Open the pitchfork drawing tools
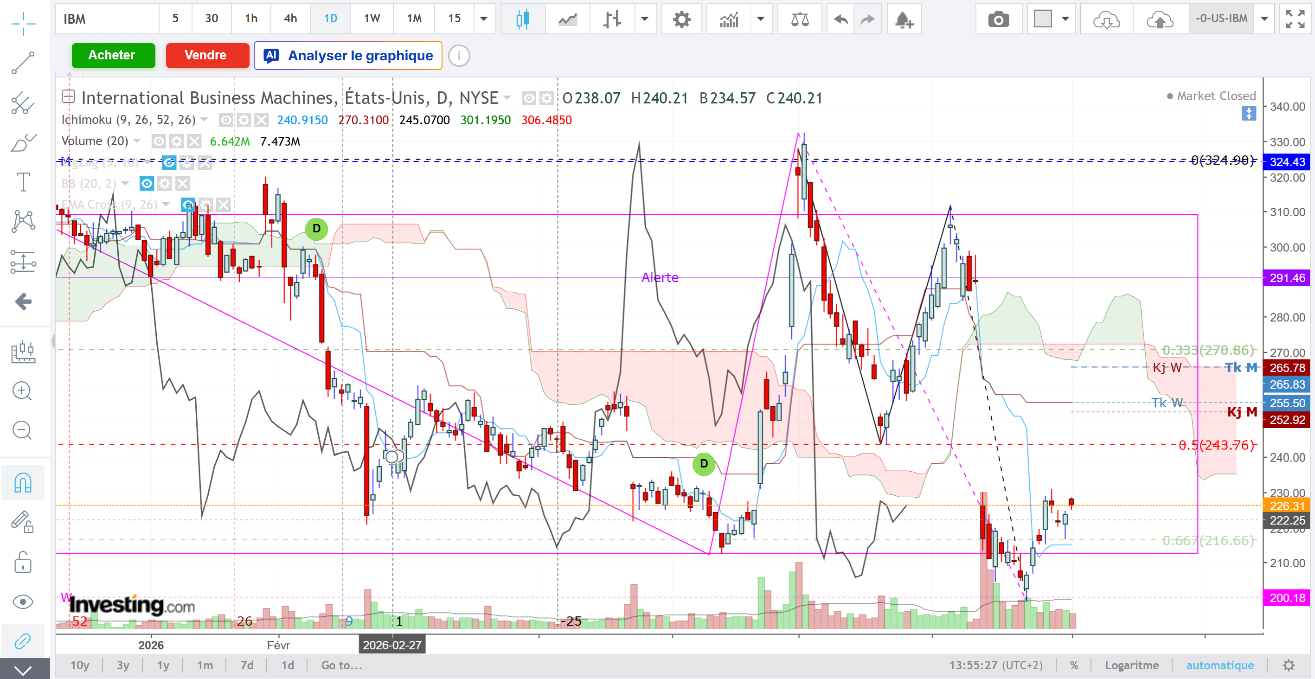The width and height of the screenshot is (1315, 679). (23, 102)
